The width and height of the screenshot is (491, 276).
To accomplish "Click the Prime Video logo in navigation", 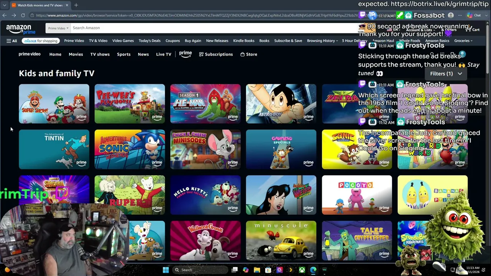I will coord(30,54).
